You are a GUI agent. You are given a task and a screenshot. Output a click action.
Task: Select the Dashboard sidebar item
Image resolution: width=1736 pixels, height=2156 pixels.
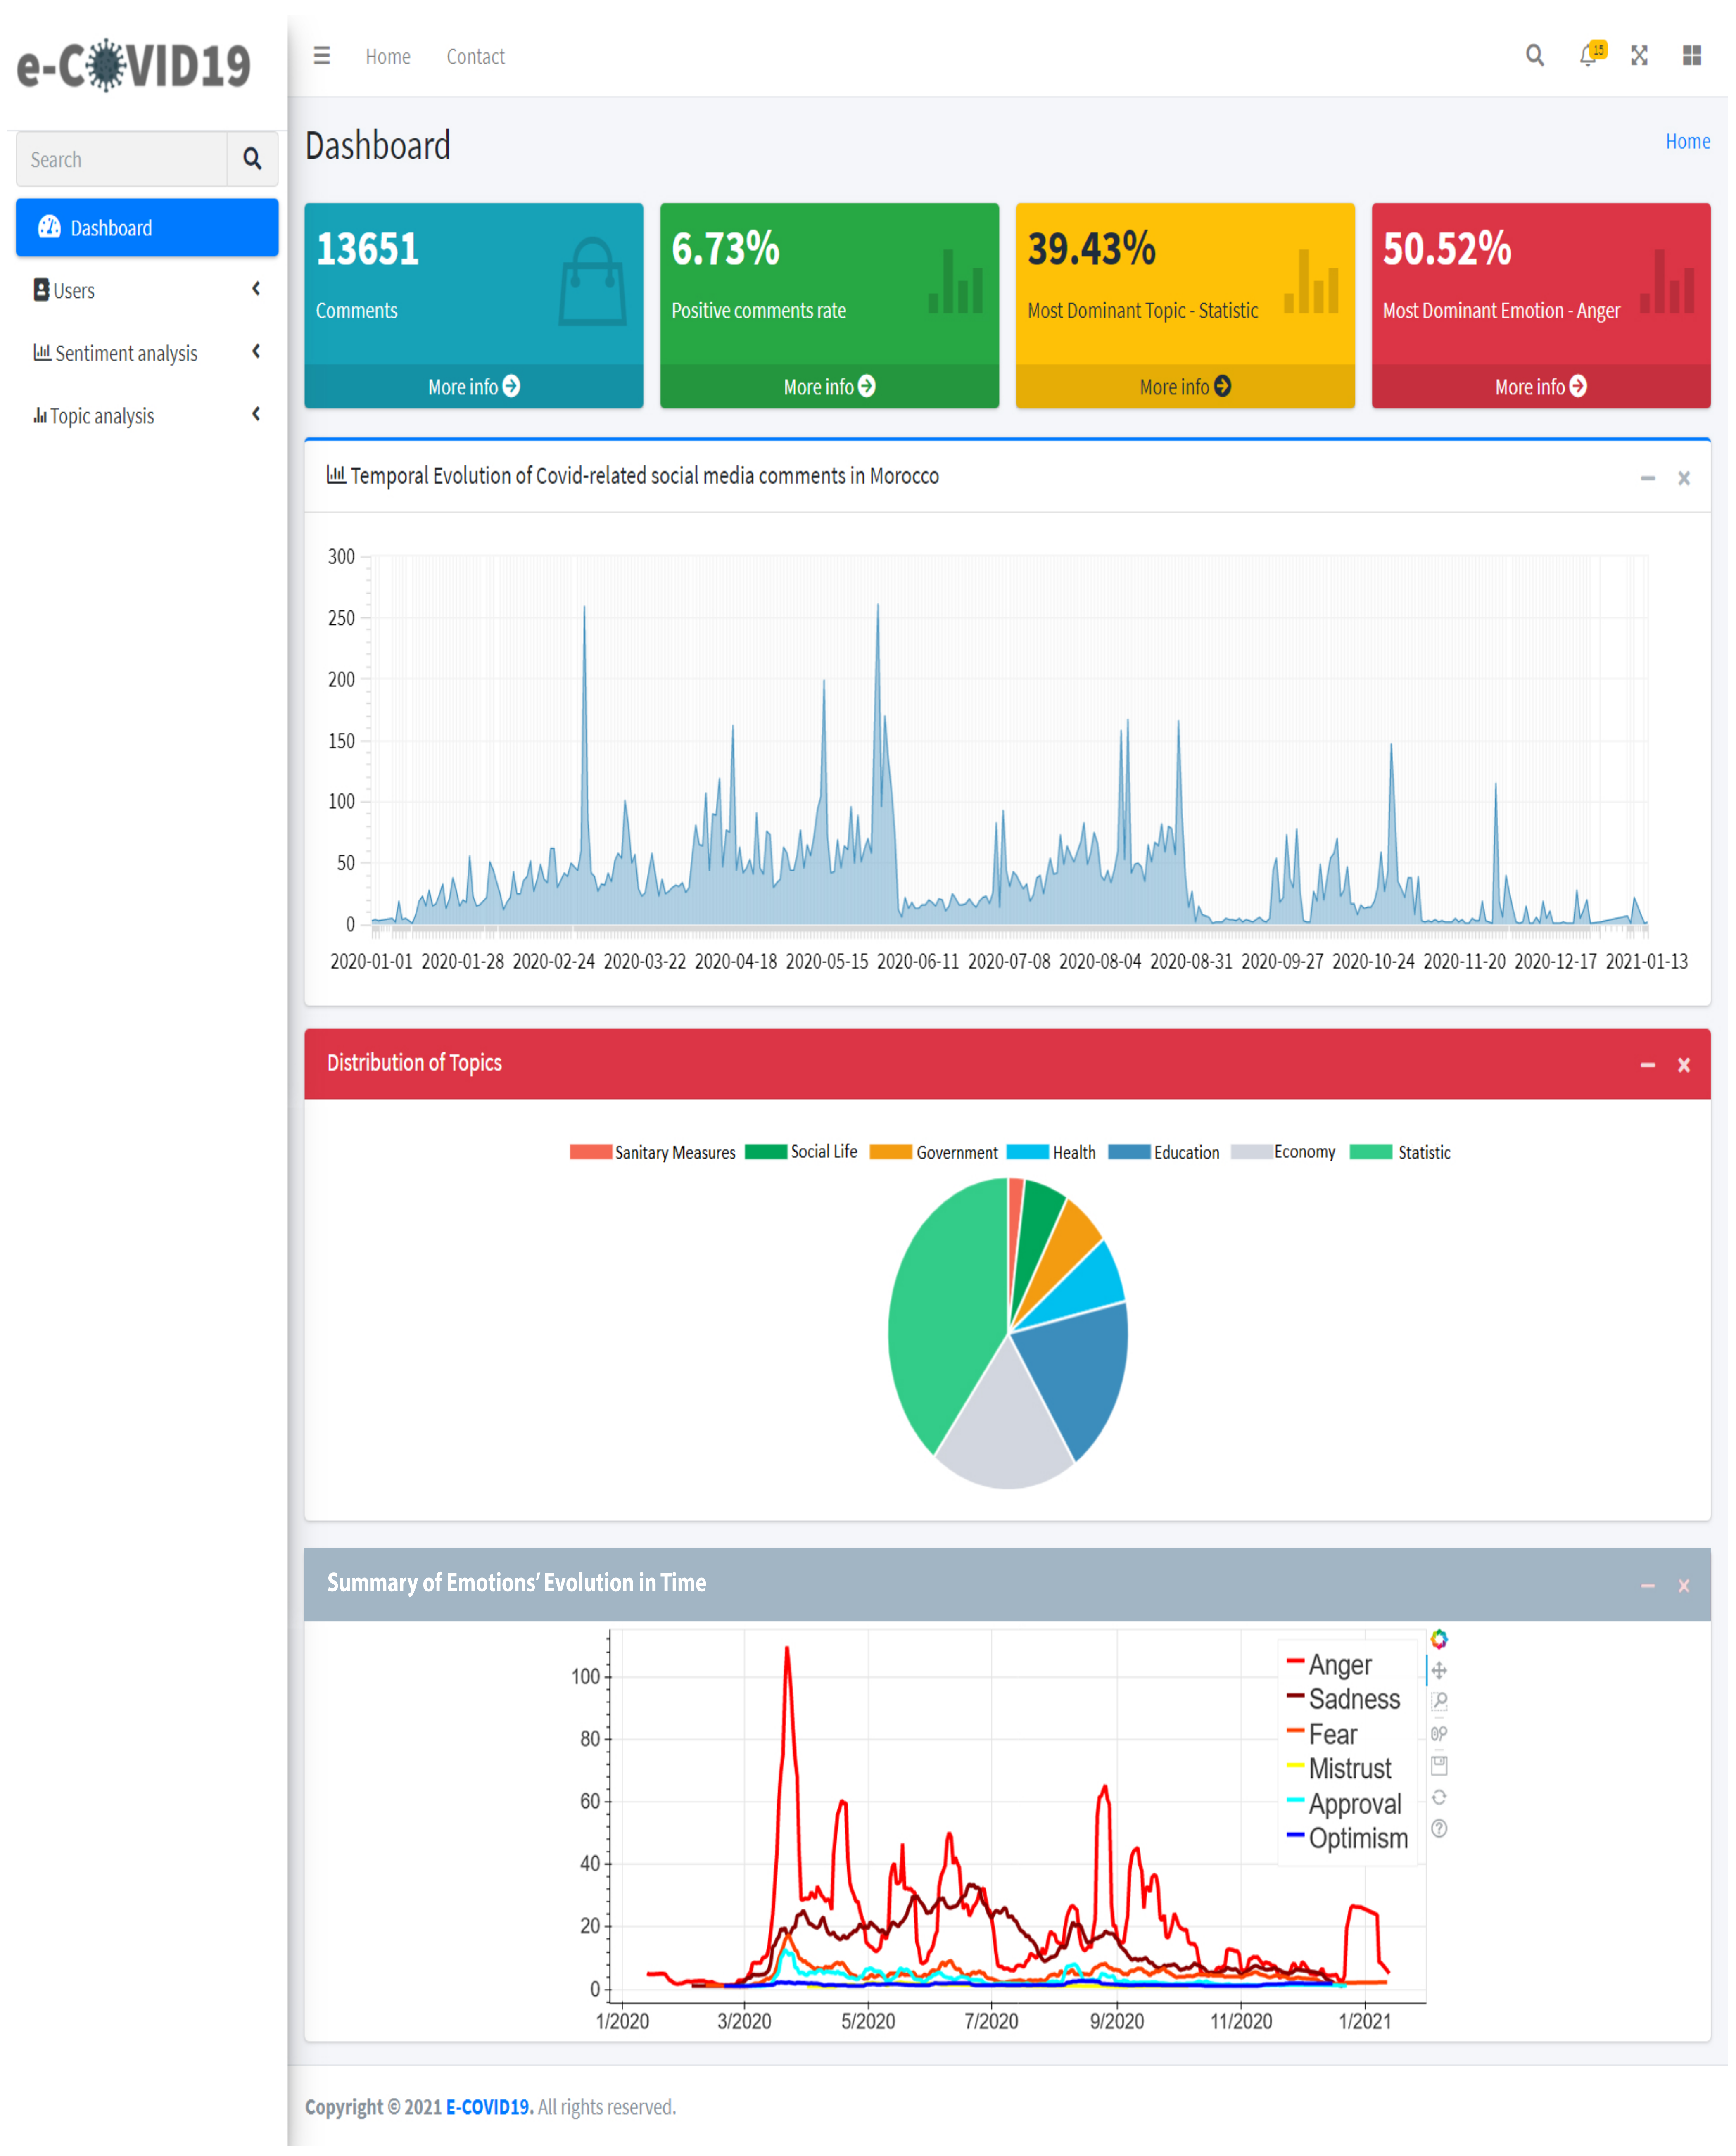pos(147,228)
